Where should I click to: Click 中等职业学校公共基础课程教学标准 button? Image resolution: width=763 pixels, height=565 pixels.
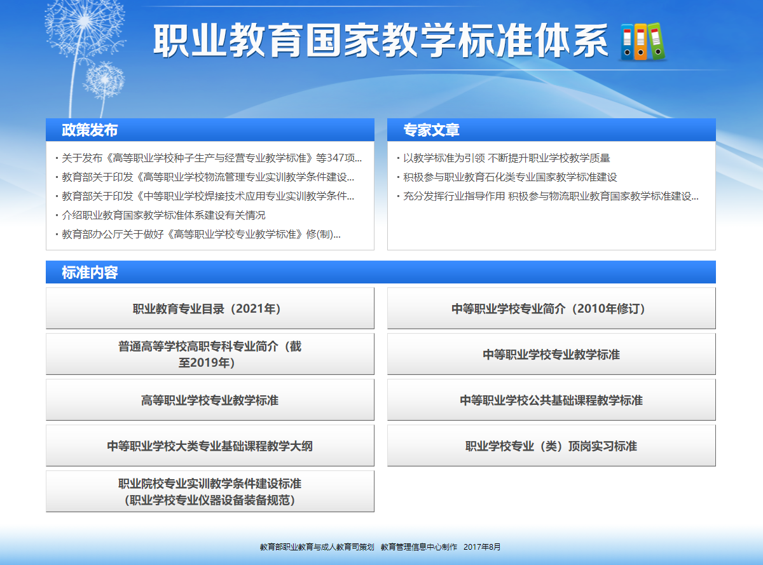551,400
